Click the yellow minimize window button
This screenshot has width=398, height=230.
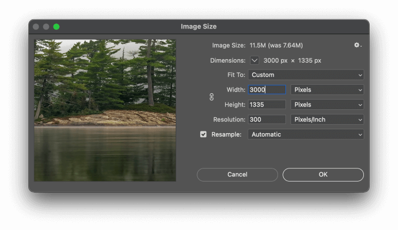pos(46,27)
